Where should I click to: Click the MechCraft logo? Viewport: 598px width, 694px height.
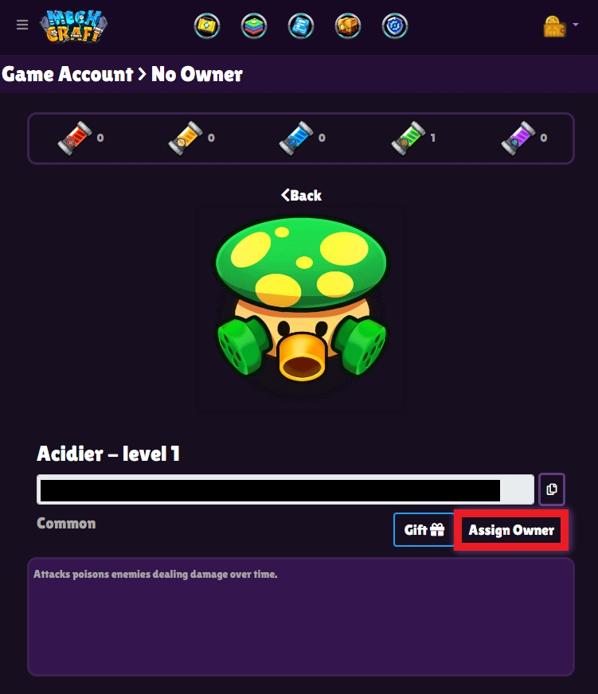click(x=73, y=26)
